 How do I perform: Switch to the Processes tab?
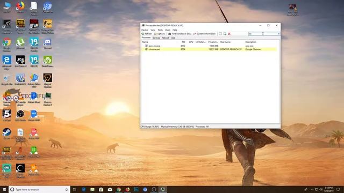point(146,38)
